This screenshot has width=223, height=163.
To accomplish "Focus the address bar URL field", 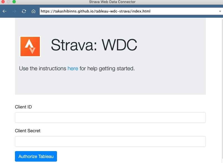I will click(127, 11).
